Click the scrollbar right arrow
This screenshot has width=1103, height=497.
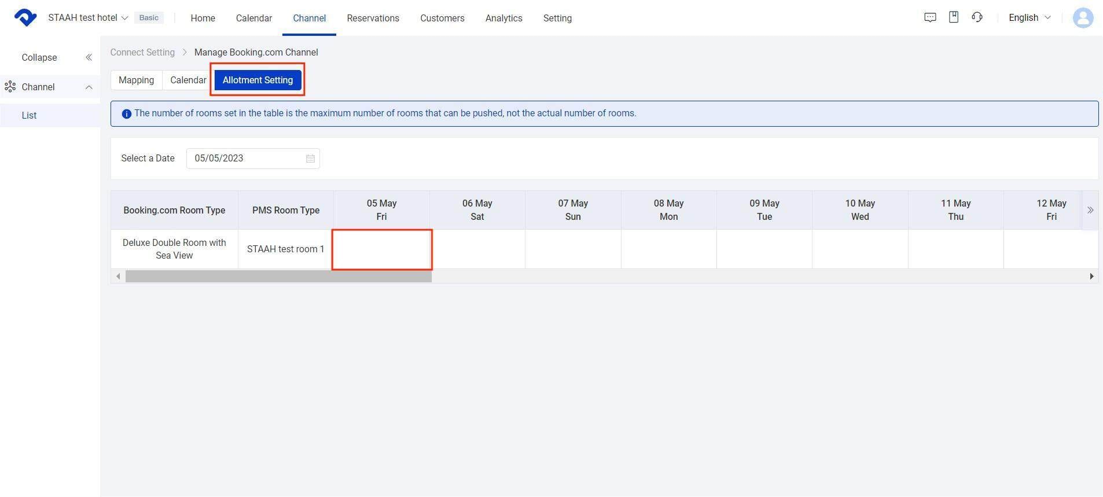tap(1091, 277)
